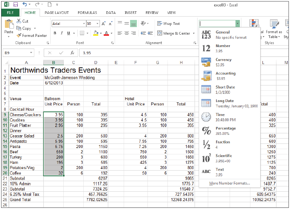
Task: Click the Top Align icon
Action: pyautogui.click(x=120, y=23)
